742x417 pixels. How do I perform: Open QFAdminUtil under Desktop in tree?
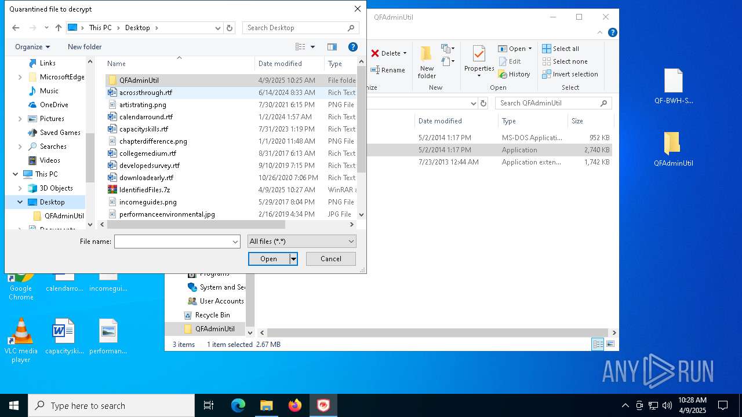tap(64, 216)
